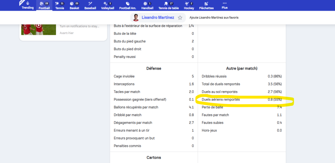
Task: Open the Trending section
Action: point(27,5)
